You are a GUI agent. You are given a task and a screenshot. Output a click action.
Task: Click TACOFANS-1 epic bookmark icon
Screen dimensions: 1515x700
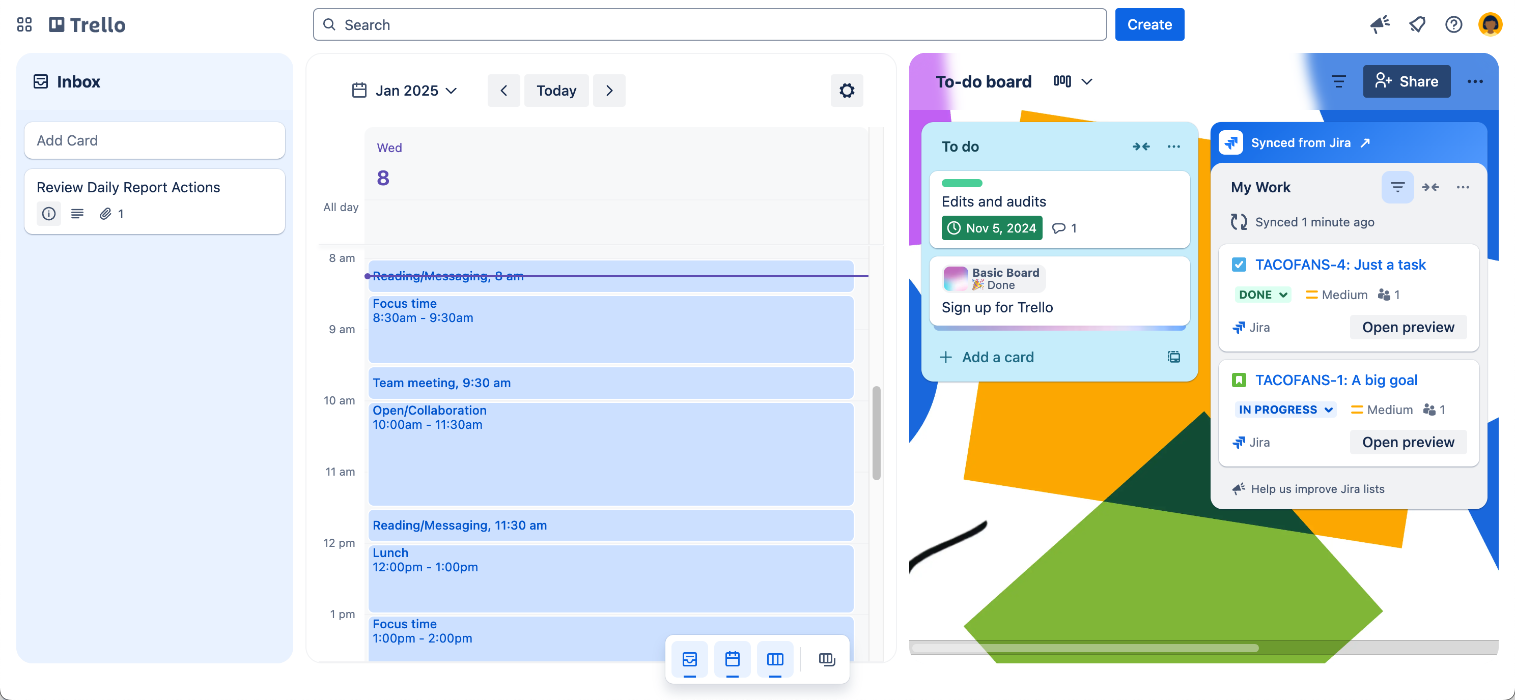tap(1239, 380)
